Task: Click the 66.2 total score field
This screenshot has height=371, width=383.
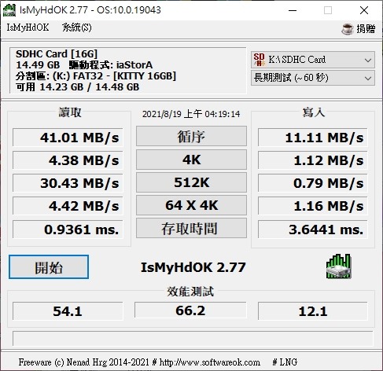Action: pyautogui.click(x=190, y=310)
